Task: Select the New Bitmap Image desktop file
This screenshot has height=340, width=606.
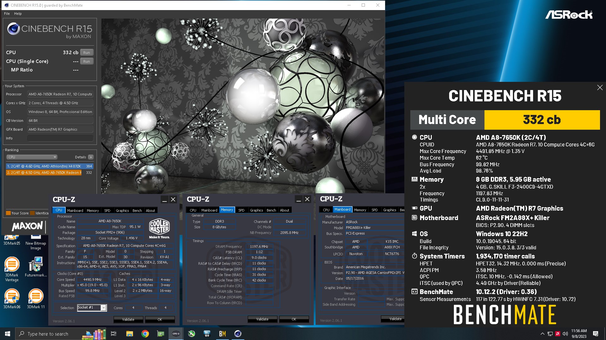Action: coord(36,243)
